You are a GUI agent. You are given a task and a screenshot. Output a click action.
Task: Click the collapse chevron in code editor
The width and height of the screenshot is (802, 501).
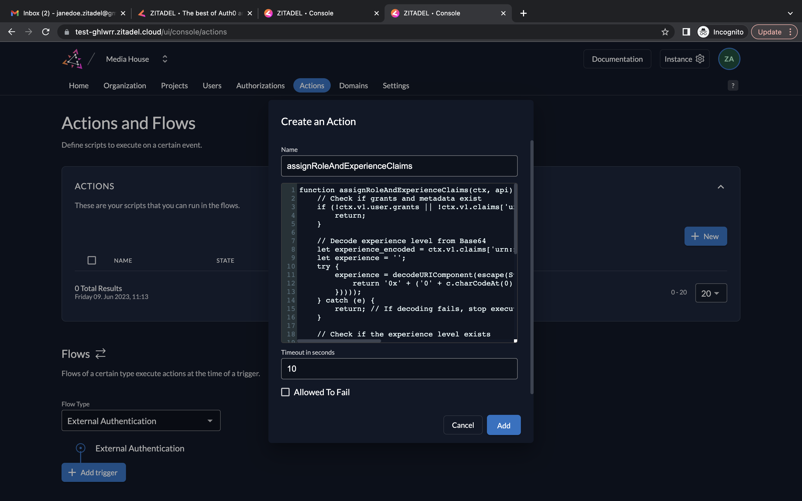[x=721, y=186]
